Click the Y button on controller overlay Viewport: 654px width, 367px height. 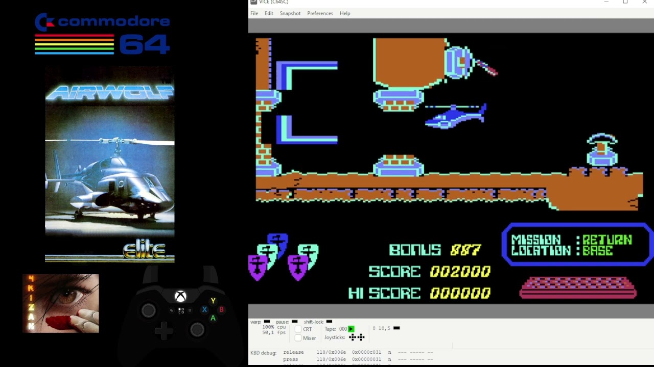coord(213,301)
